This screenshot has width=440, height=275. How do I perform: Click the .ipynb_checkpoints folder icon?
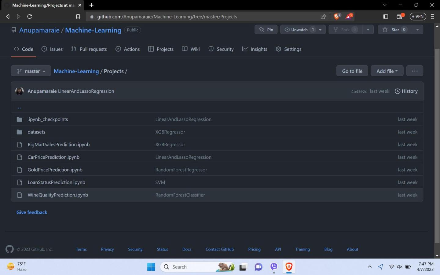click(20, 119)
